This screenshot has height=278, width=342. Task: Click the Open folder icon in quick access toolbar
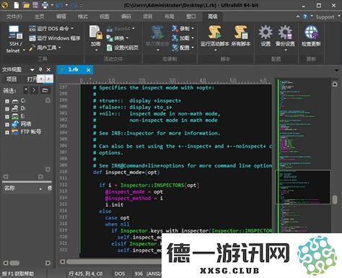coord(26,5)
